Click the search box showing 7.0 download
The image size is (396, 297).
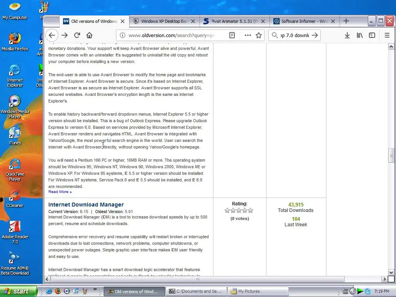pos(294,35)
